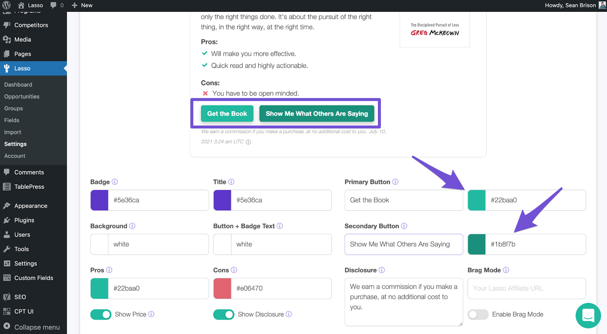Viewport: 607px width, 334px height.
Task: Click the Pros info icon
Action: pos(109,270)
